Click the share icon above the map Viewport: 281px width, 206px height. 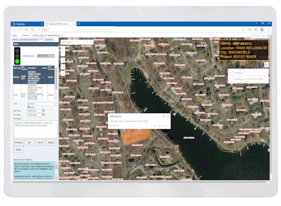tap(263, 36)
